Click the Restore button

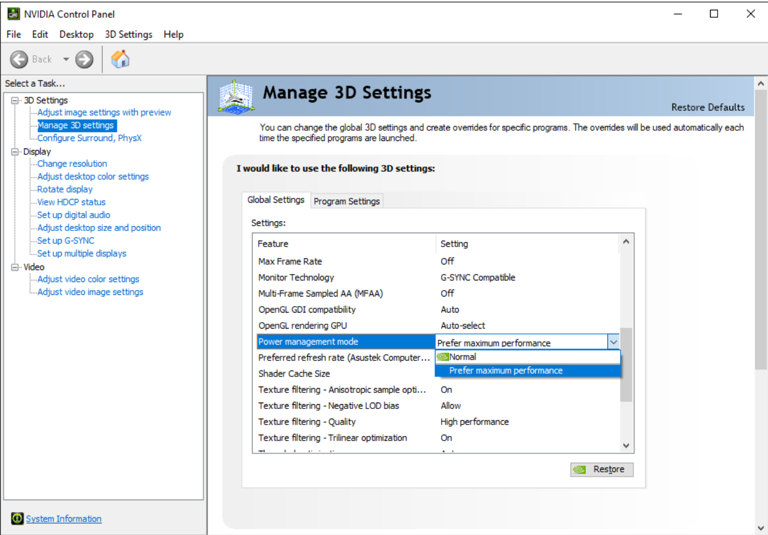pyautogui.click(x=602, y=470)
